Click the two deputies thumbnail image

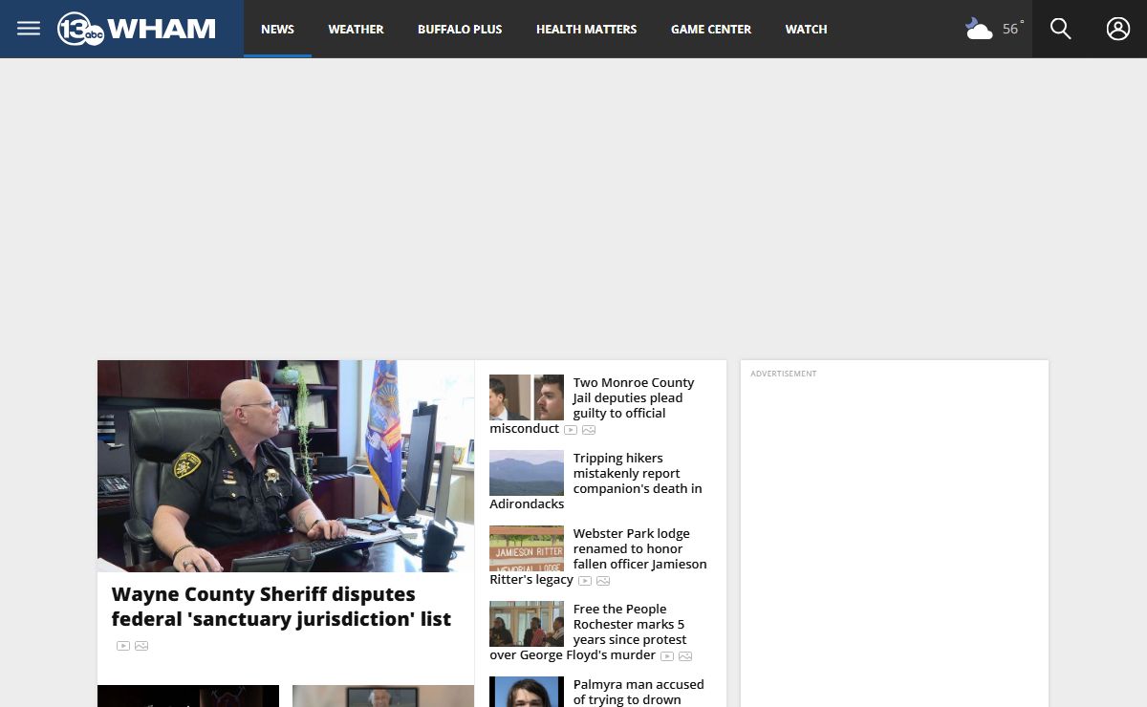527,397
